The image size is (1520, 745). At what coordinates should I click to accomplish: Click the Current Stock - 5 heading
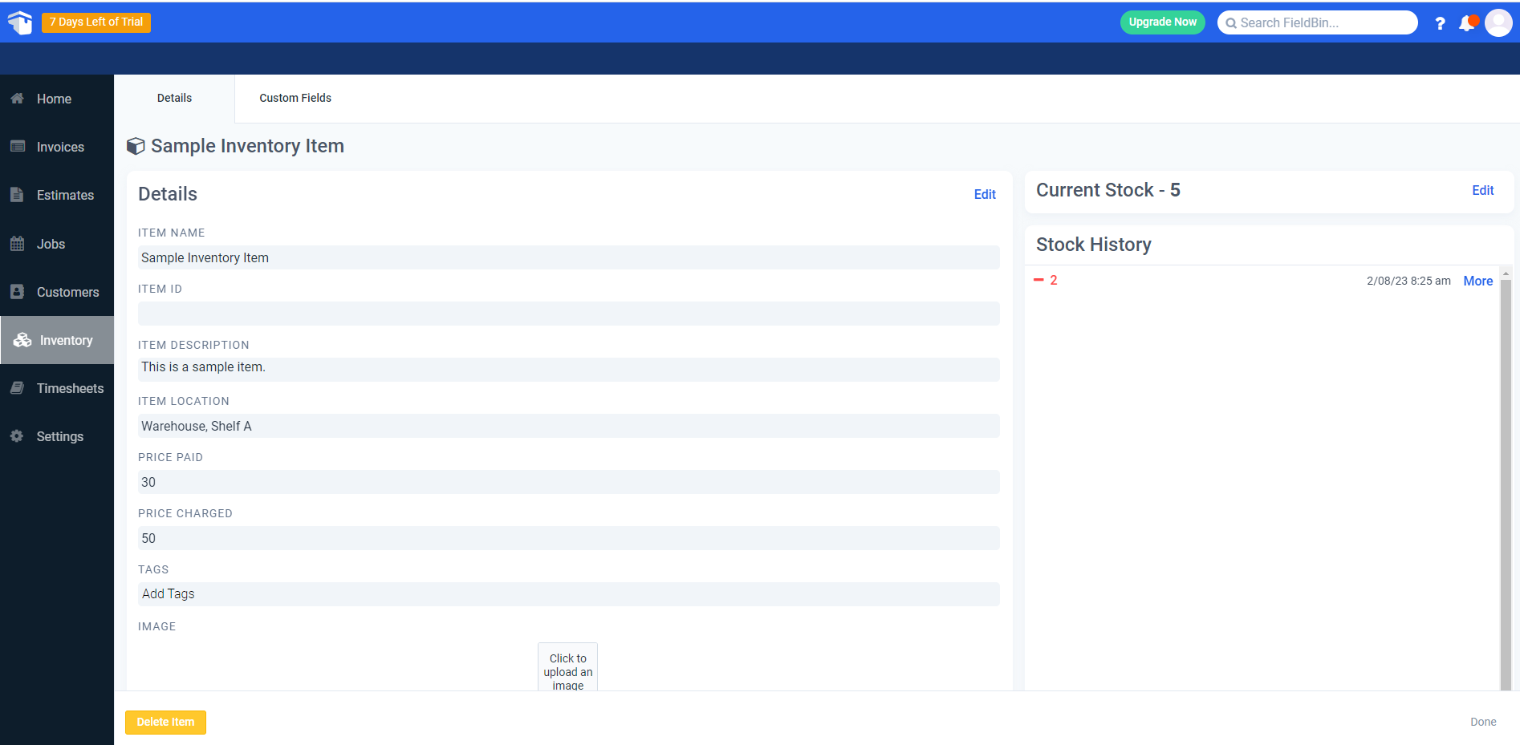[x=1107, y=190]
